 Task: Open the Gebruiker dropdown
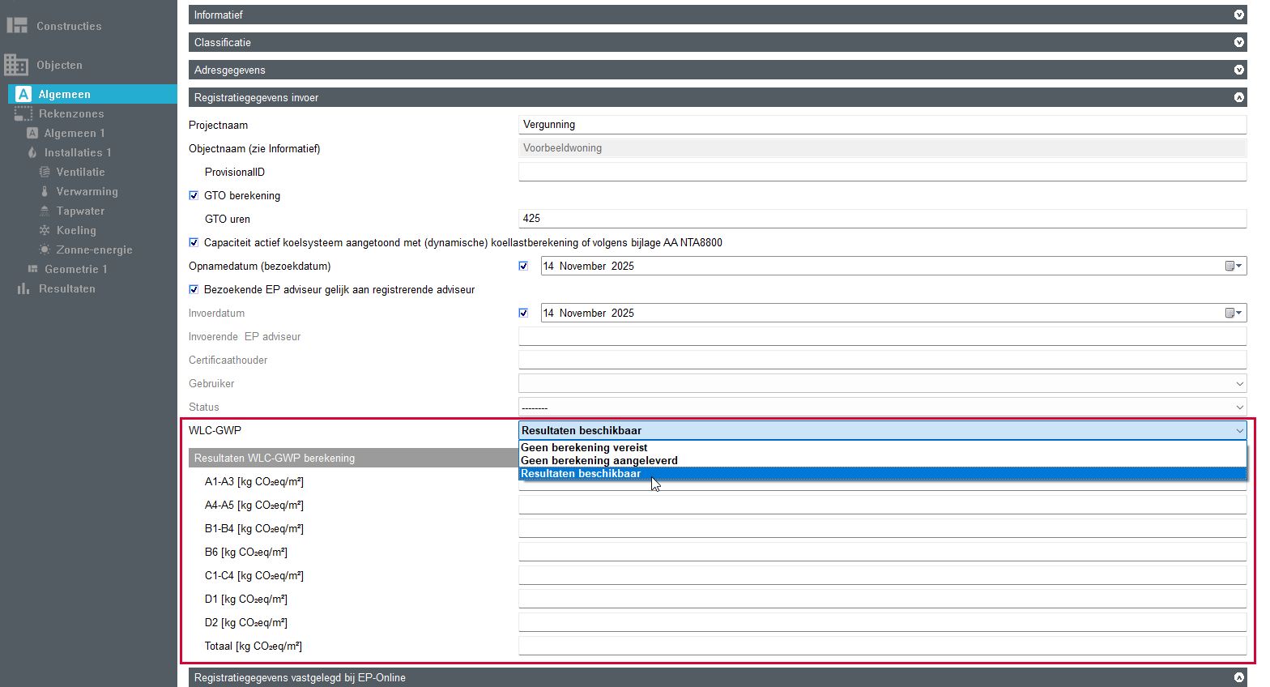tap(881, 383)
